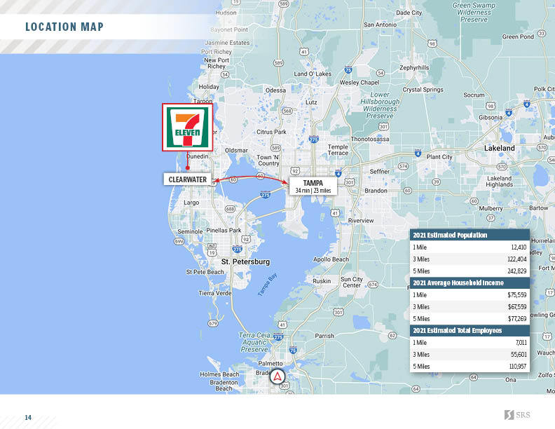555x429 pixels.
Task: Click the Green Swamp Wilderness Preserve label
Action: click(474, 12)
